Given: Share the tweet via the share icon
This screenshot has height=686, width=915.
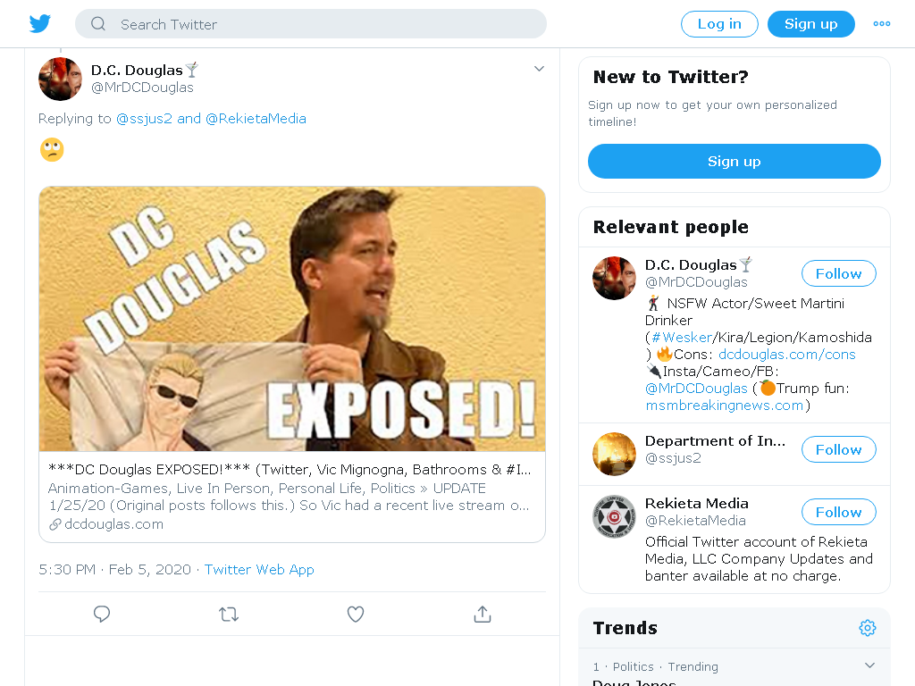Looking at the screenshot, I should click(x=482, y=614).
